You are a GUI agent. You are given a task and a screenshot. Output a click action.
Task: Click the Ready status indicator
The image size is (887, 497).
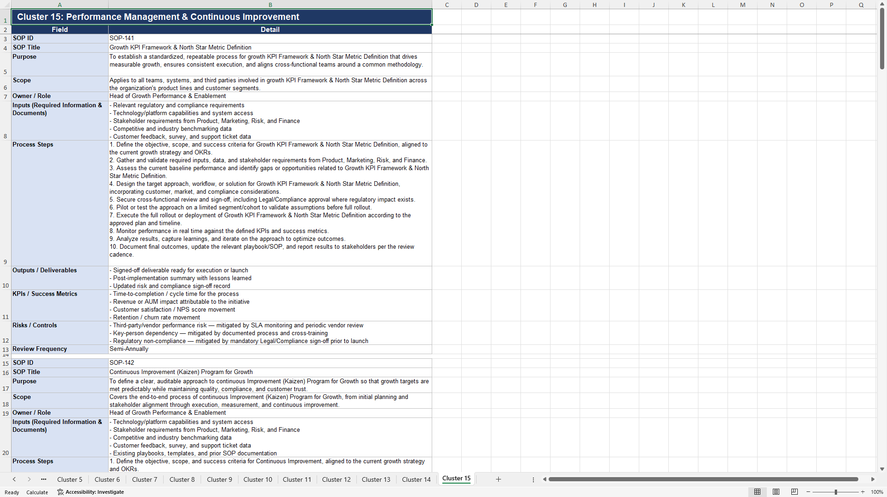(12, 492)
